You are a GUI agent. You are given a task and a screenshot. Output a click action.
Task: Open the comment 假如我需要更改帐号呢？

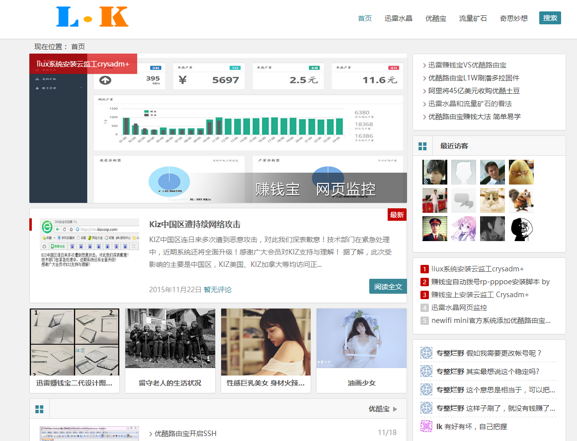[x=504, y=353]
